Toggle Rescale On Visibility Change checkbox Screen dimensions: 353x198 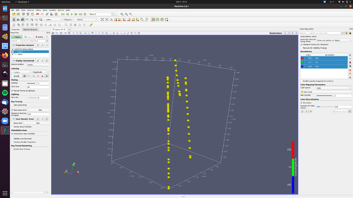(x=302, y=48)
